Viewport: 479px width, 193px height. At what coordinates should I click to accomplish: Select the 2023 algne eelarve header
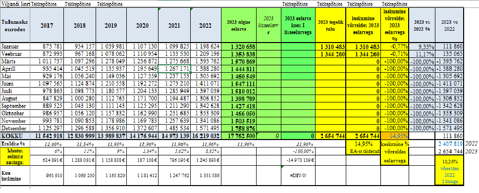pyautogui.click(x=239, y=25)
